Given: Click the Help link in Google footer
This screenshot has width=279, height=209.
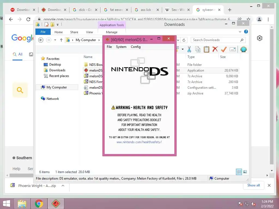Looking at the screenshot, I should 16,169.
